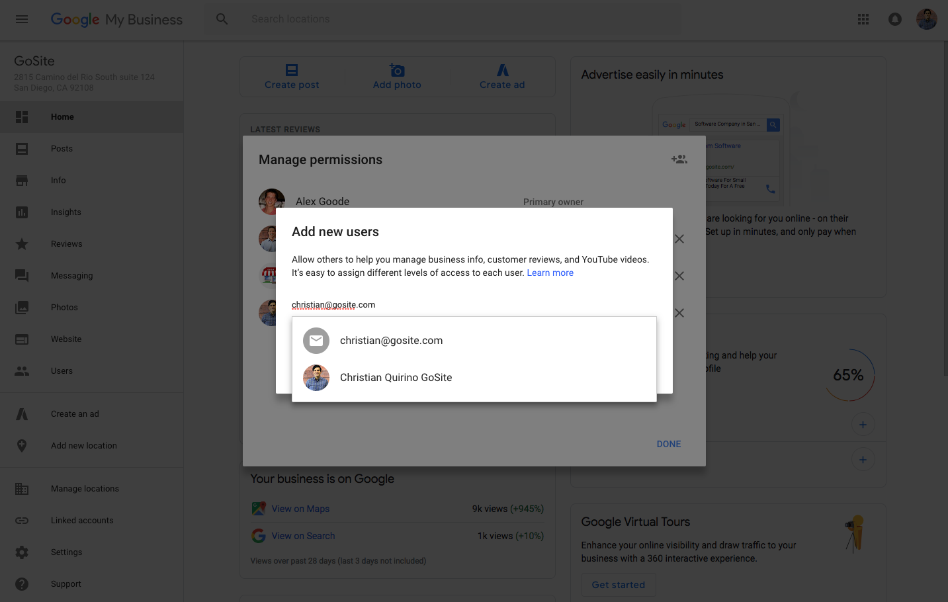Open the Google apps grid
This screenshot has height=602, width=948.
click(x=863, y=19)
